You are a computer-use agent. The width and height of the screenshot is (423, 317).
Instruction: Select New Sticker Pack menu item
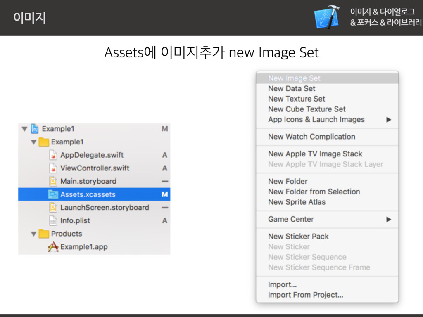[298, 237]
